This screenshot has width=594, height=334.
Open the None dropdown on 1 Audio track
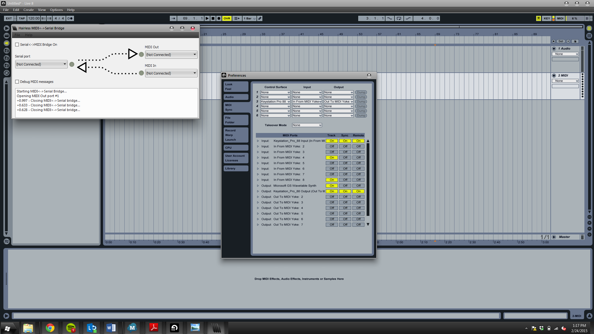(565, 54)
